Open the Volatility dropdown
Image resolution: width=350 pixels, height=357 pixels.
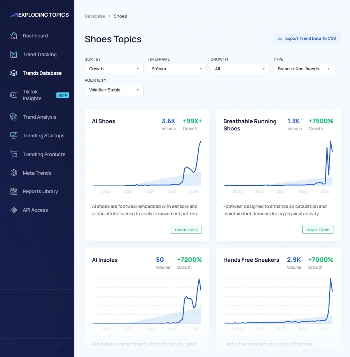click(114, 90)
